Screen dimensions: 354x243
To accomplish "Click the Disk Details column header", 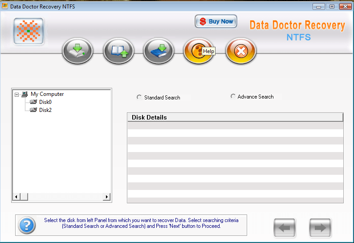I will pyautogui.click(x=235, y=117).
